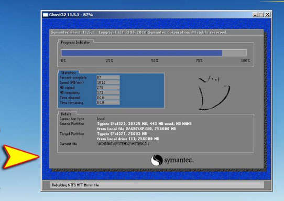Click the Source Partition label

[72, 124]
